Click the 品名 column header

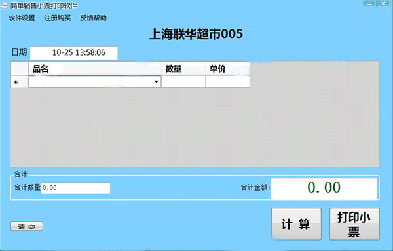[95, 68]
